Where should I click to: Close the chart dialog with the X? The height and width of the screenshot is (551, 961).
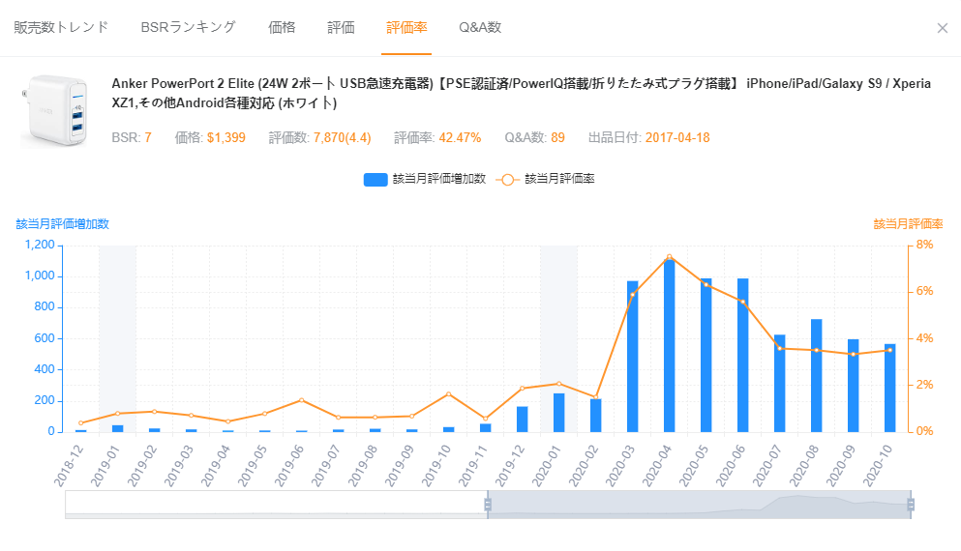(x=943, y=28)
